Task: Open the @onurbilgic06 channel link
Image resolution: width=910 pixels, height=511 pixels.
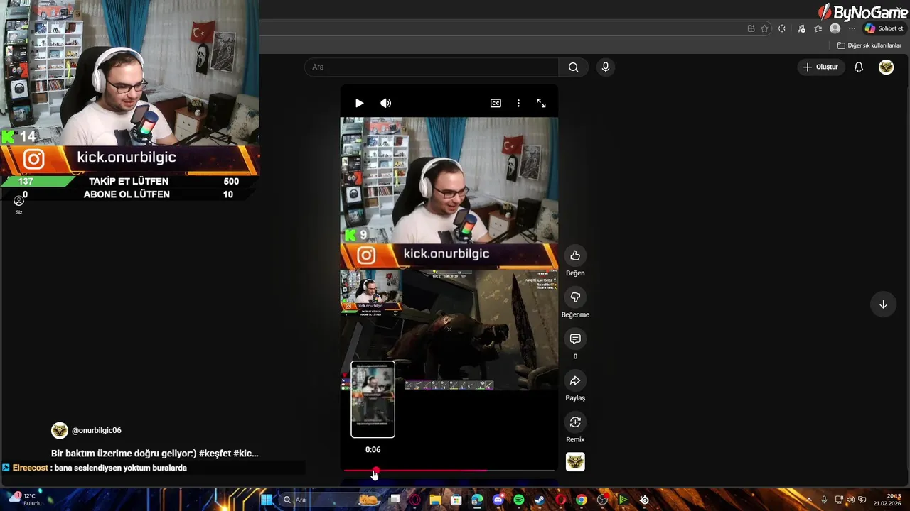Action: [97, 430]
